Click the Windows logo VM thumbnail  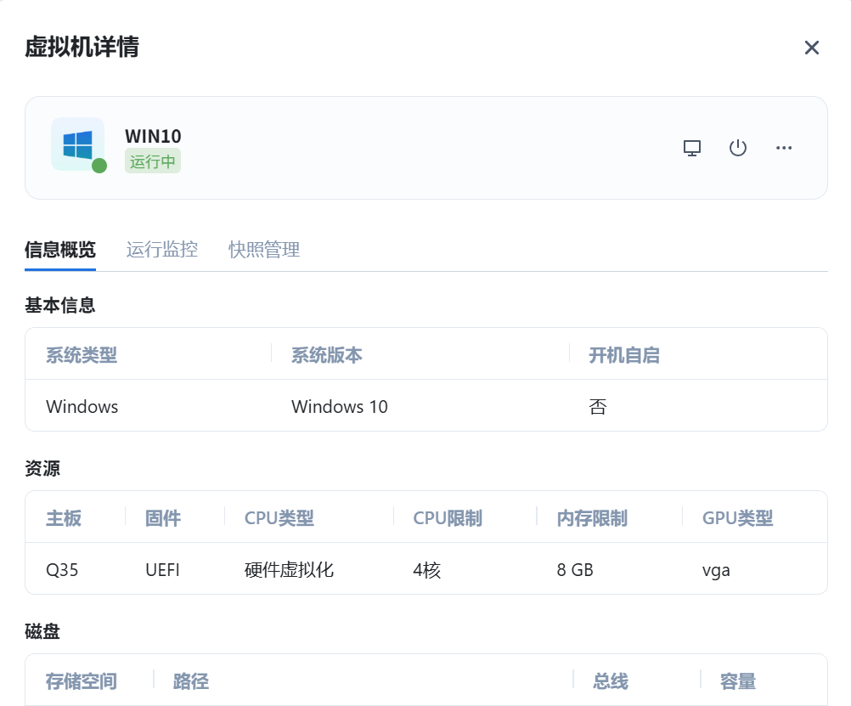(x=78, y=144)
